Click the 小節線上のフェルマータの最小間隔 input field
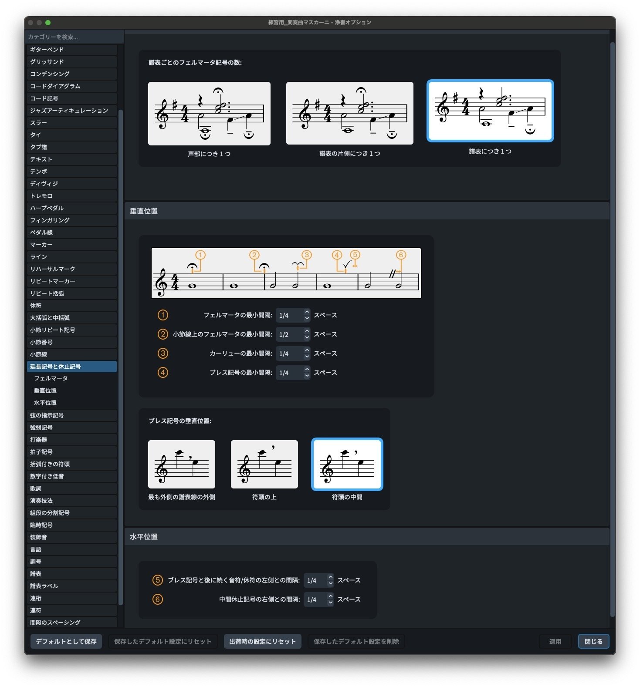The height and width of the screenshot is (687, 640). click(x=290, y=334)
